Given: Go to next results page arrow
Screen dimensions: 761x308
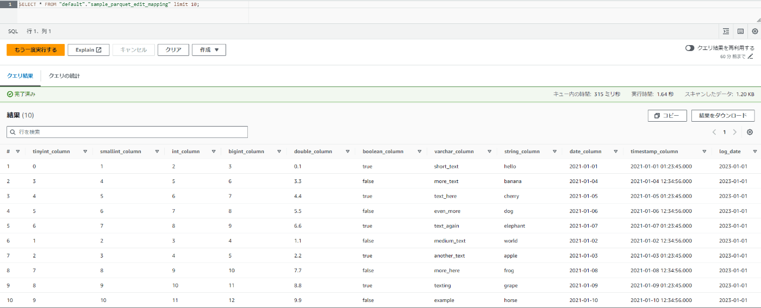Looking at the screenshot, I should 735,132.
